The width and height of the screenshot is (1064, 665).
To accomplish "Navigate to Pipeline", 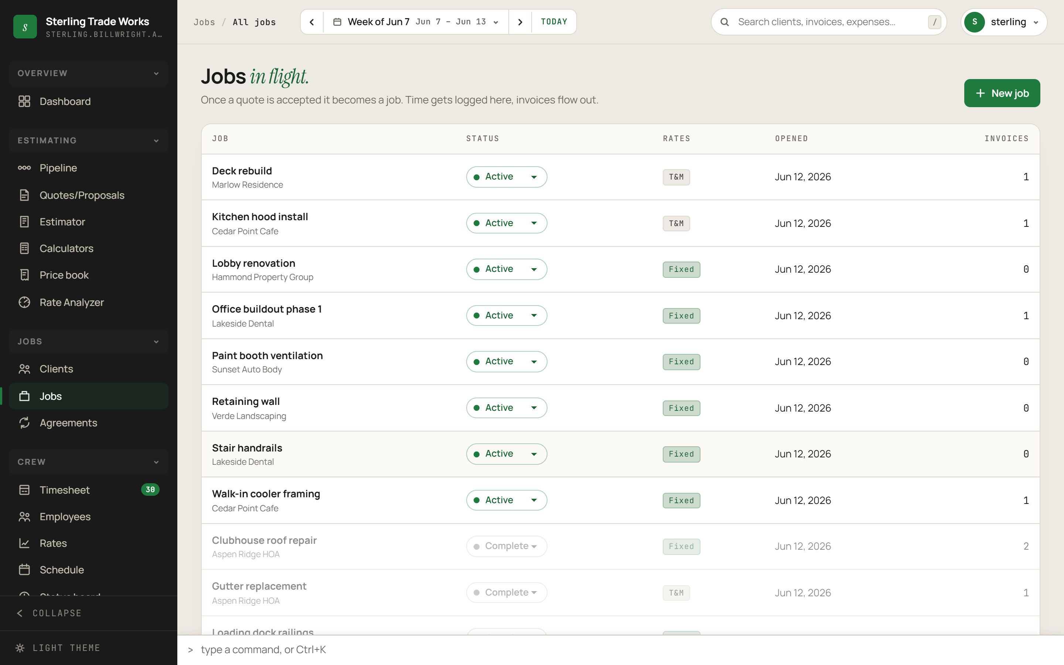I will coord(88,168).
